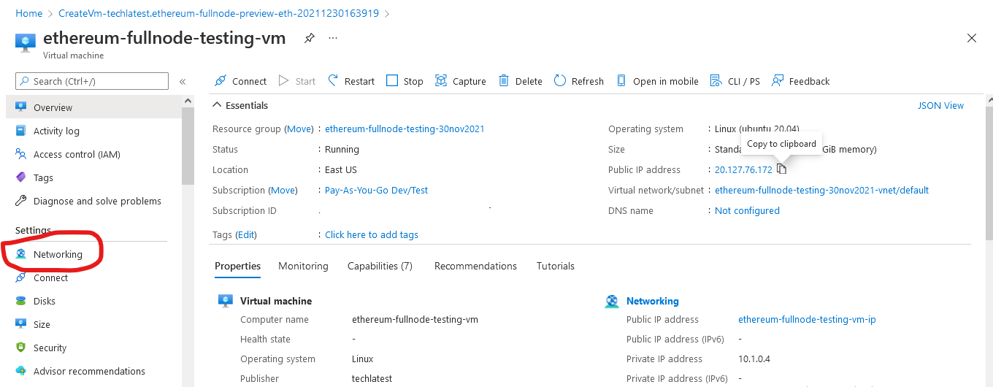
Task: Click the Advisor recommendations cloud icon
Action: [20, 371]
